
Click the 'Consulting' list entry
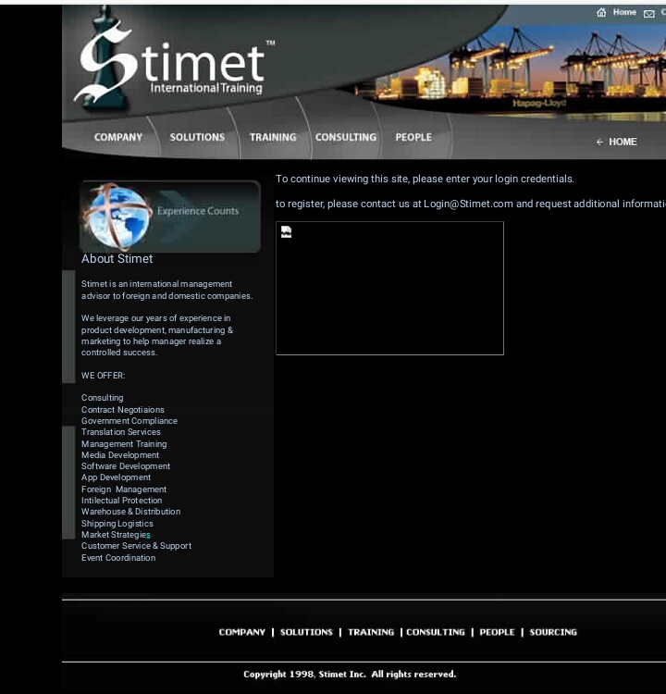coord(103,398)
